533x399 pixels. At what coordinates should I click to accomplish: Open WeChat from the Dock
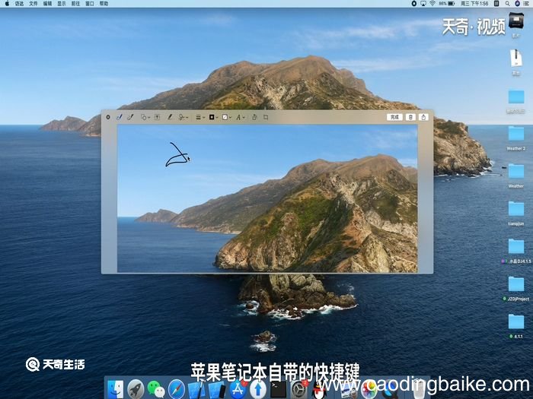click(x=156, y=389)
